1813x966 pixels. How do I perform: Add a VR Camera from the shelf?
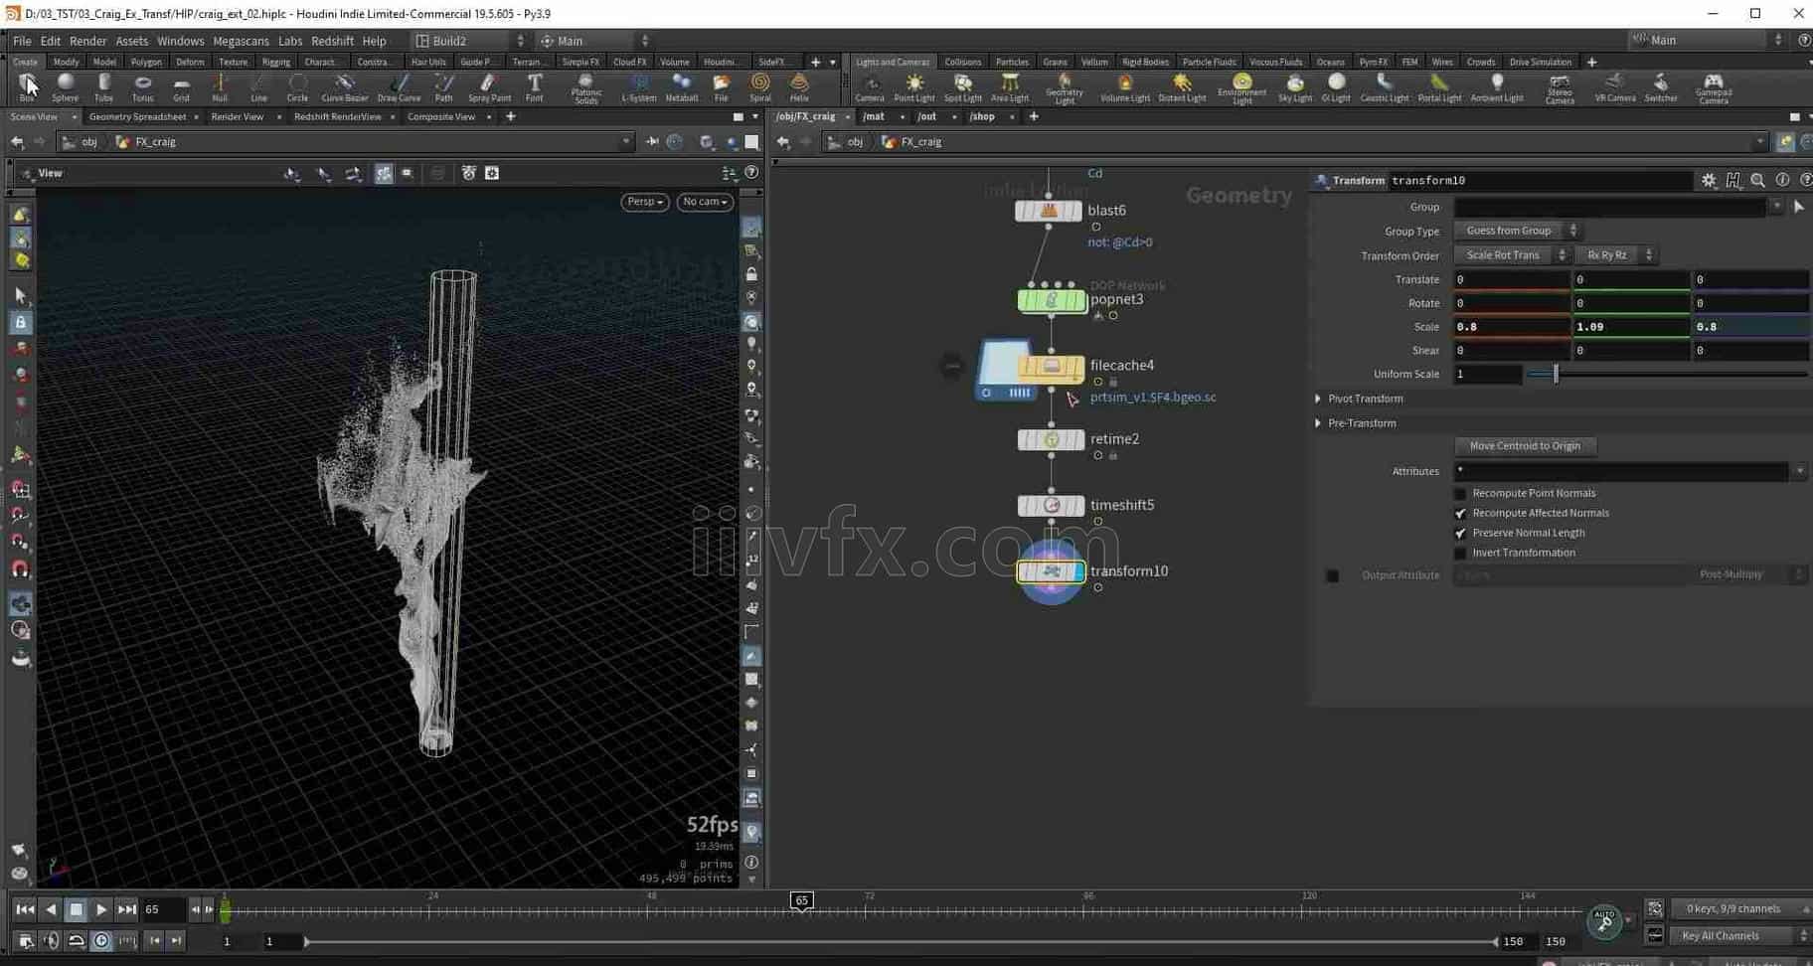(1615, 87)
